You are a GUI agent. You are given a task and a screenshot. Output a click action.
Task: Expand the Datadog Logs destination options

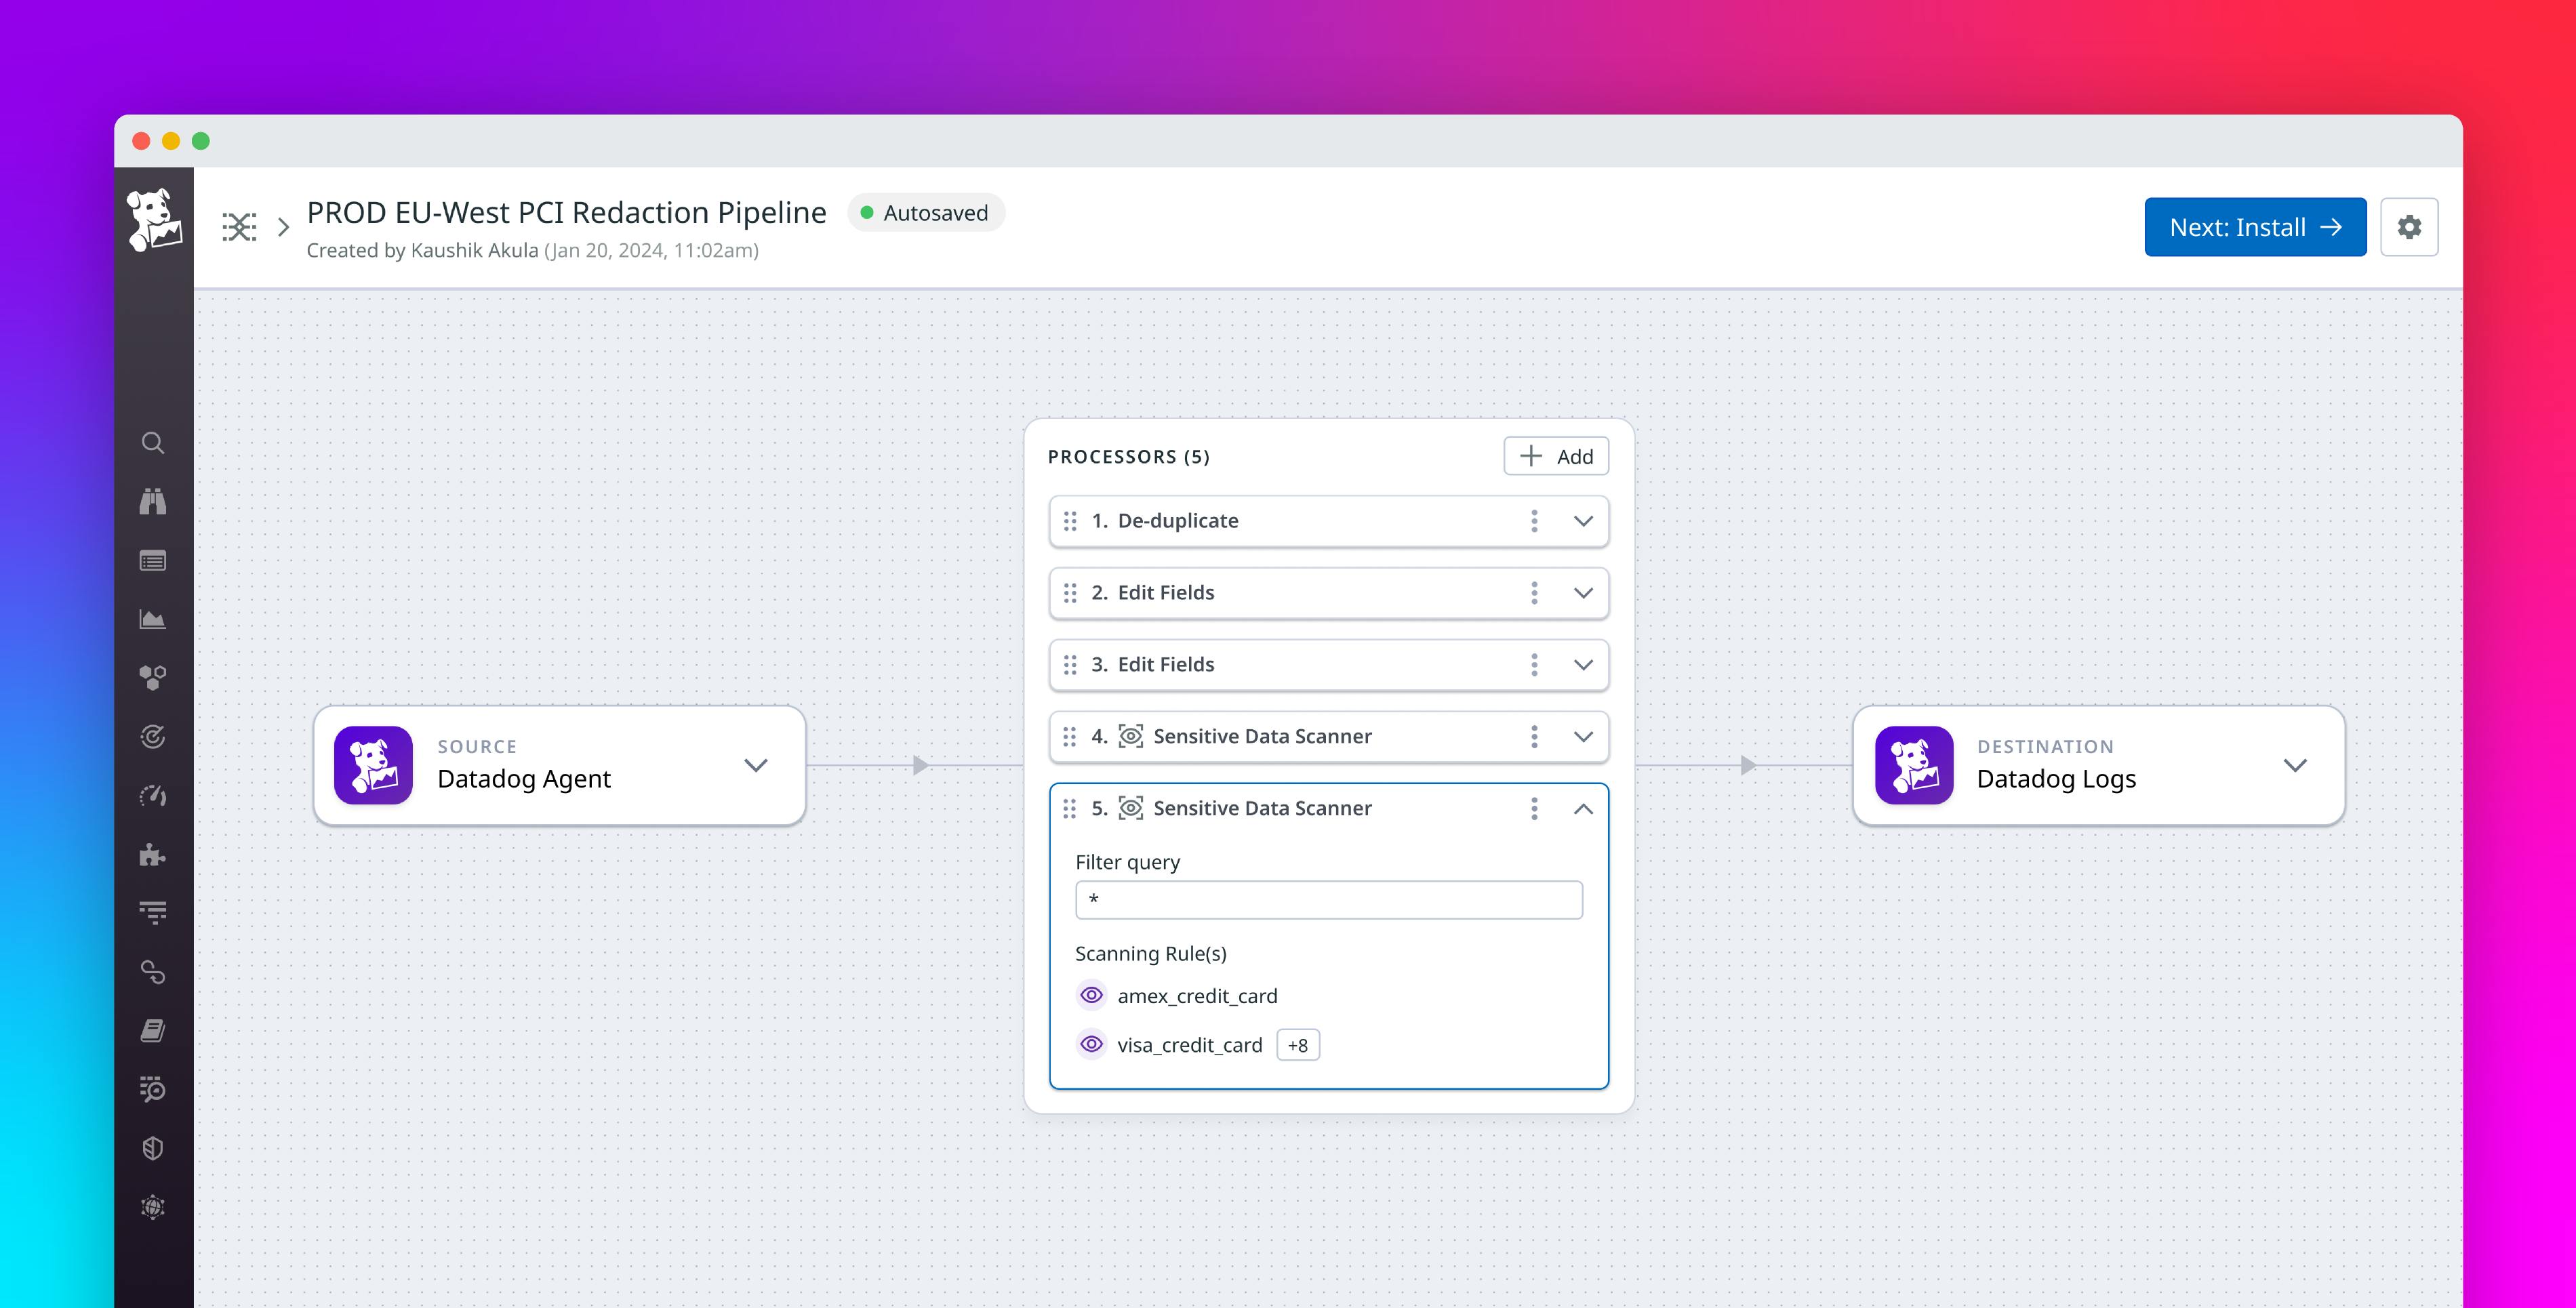pos(2296,765)
